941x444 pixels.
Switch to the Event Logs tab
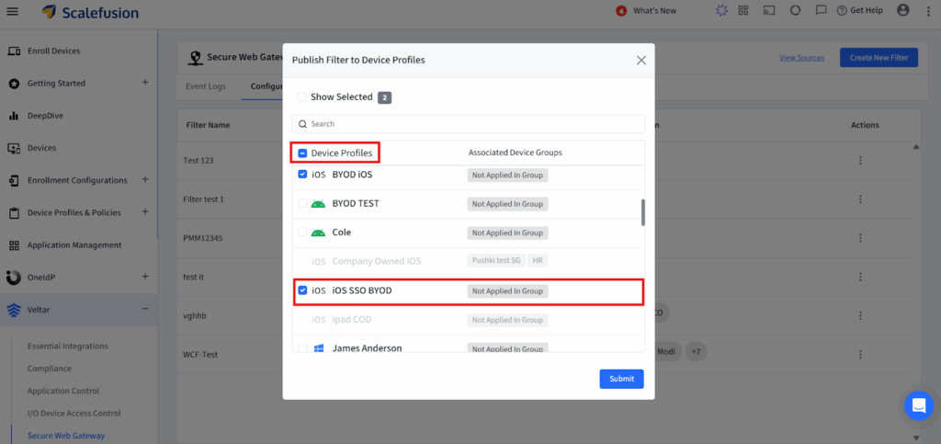tap(205, 87)
